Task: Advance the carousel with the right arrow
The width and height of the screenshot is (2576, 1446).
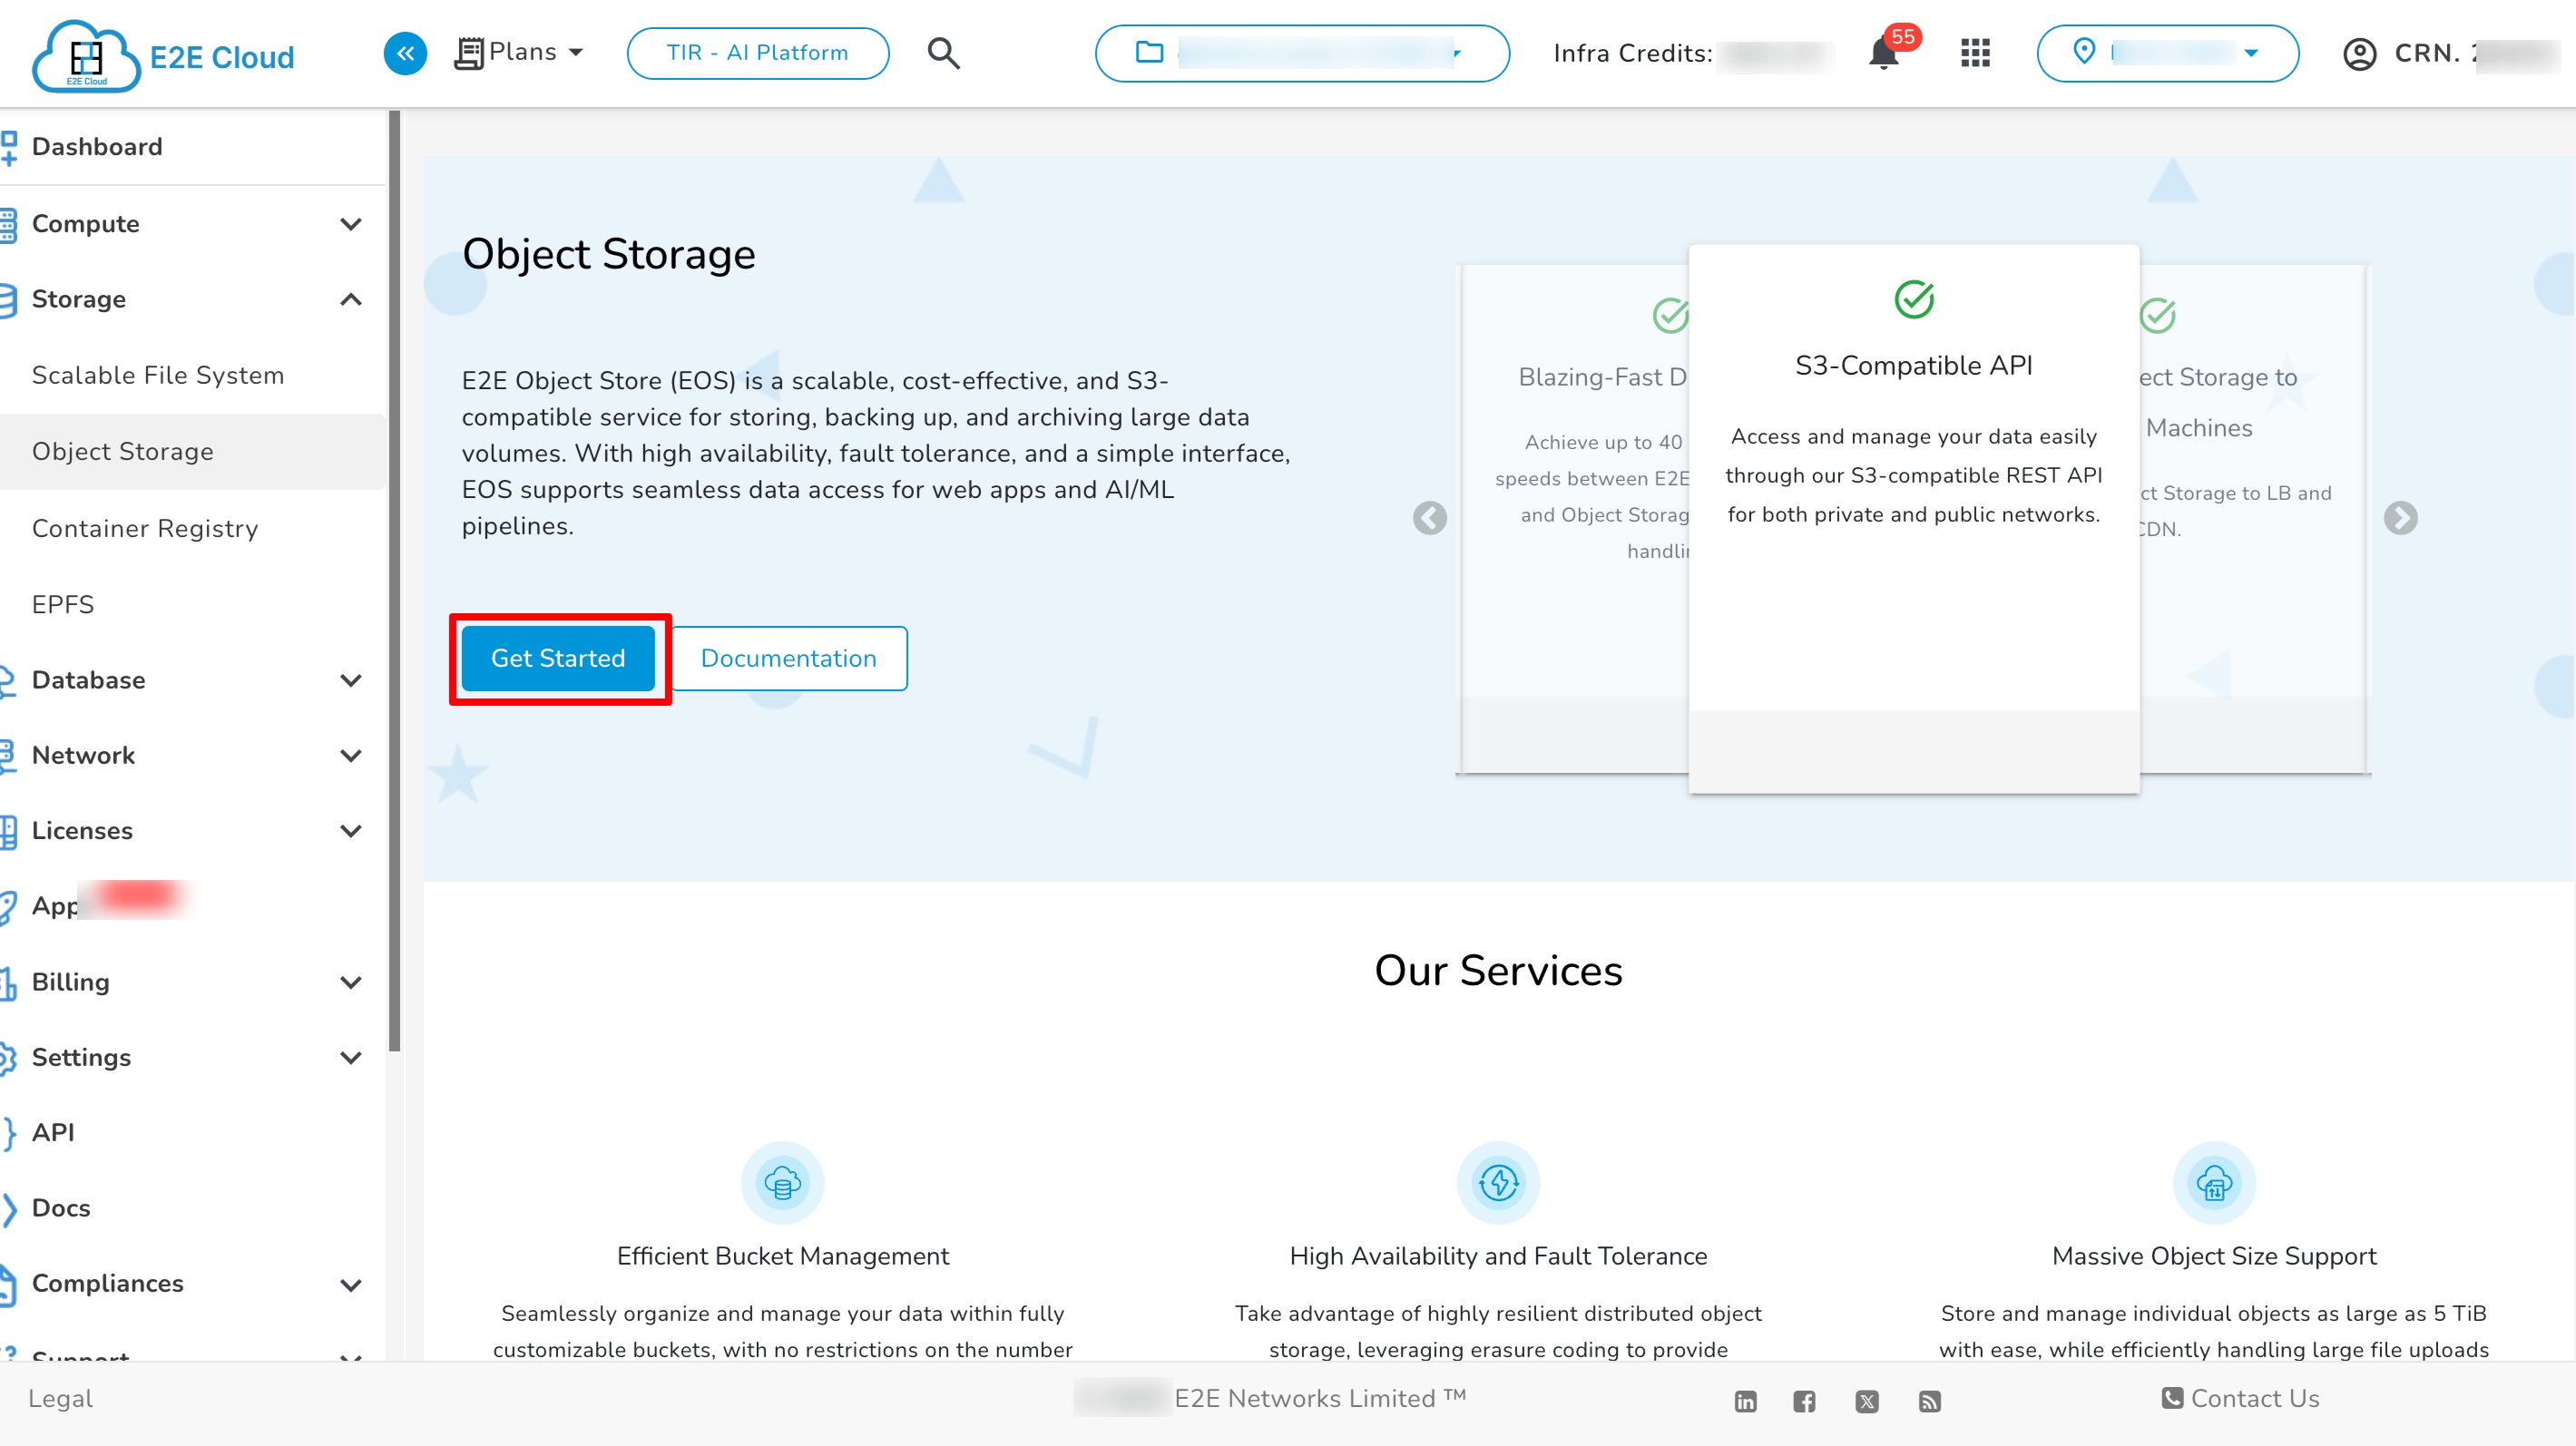Action: (2401, 518)
